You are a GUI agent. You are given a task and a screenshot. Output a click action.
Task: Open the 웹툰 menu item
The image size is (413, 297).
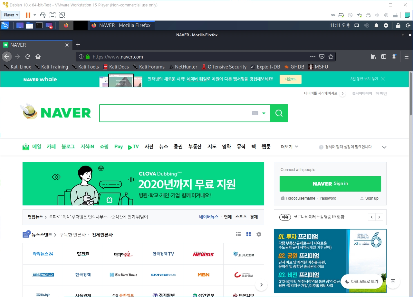point(266,147)
